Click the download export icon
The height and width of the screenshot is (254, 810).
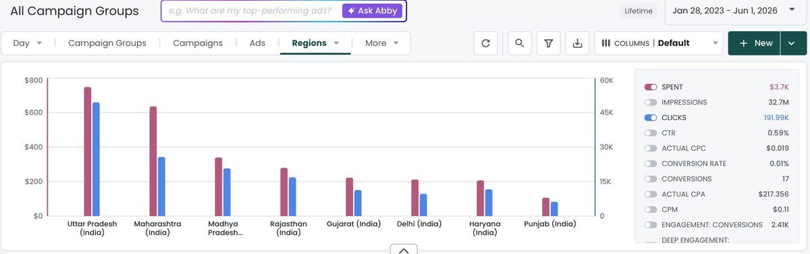pyautogui.click(x=577, y=43)
